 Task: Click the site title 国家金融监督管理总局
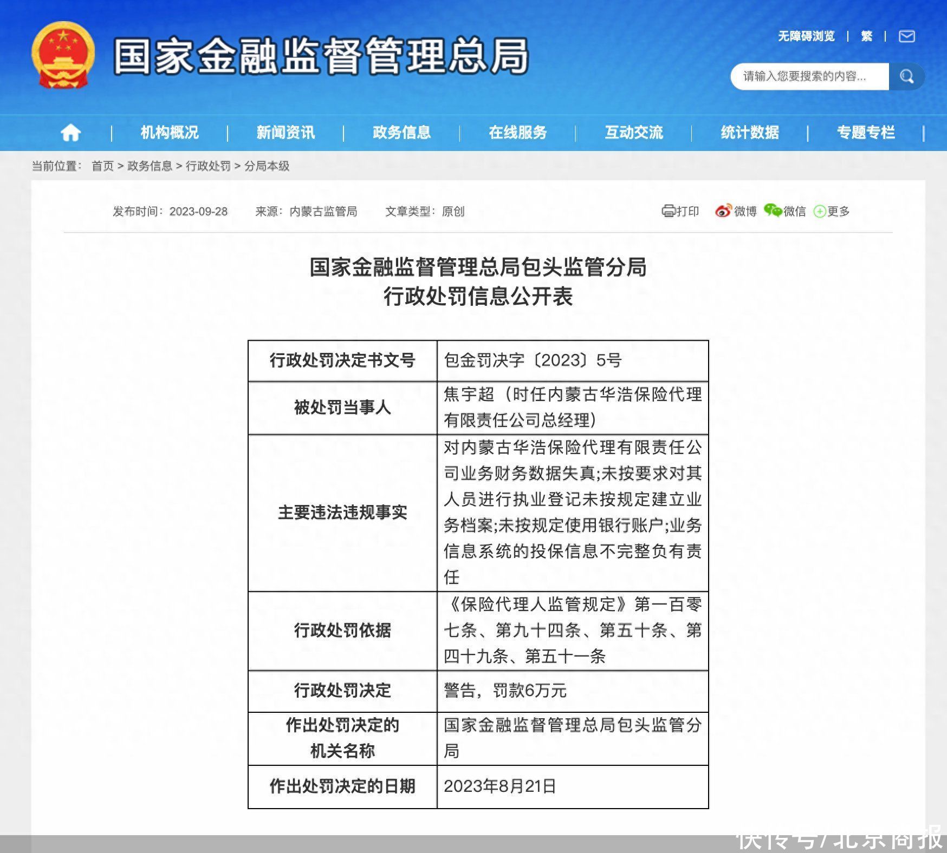click(321, 56)
